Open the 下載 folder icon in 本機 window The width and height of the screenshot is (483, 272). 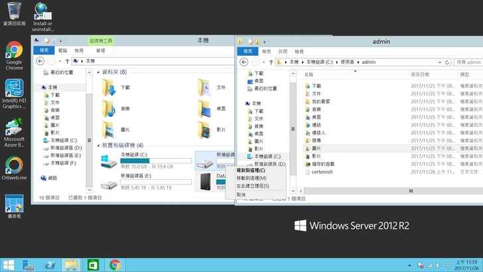[x=109, y=88]
